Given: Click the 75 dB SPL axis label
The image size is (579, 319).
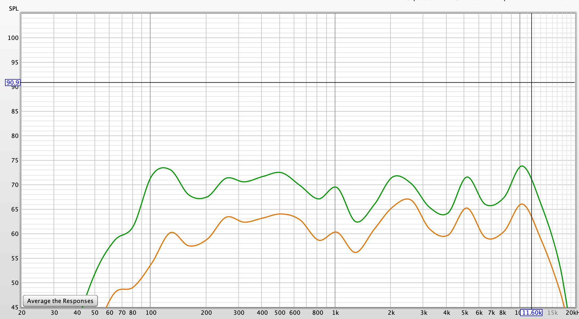Looking at the screenshot, I should click(x=15, y=160).
